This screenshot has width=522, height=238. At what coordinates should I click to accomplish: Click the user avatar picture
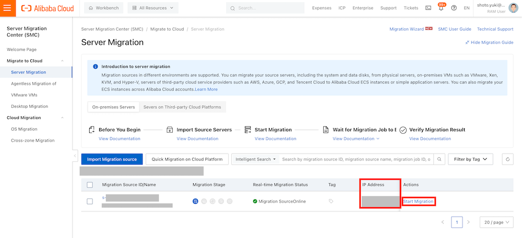(x=513, y=8)
